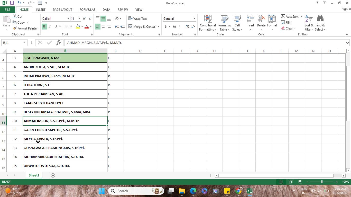Viewport: 351px width, 197px height.
Task: Select the Center align icon
Action: point(103,26)
